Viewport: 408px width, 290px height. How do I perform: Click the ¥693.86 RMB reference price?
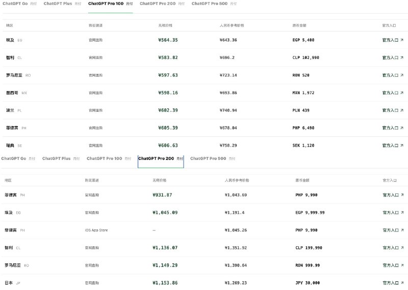[228, 93]
